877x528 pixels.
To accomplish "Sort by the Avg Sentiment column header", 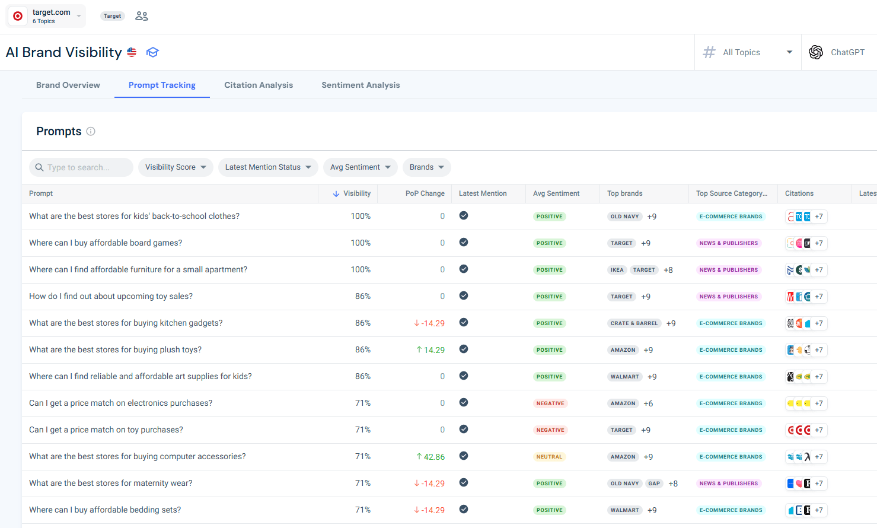I will coord(556,193).
